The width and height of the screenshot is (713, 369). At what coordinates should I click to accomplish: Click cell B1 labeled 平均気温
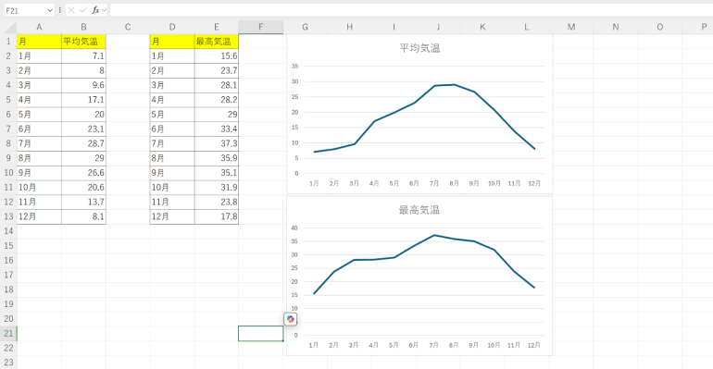tap(83, 42)
